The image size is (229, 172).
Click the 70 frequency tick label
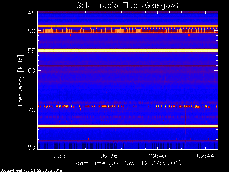tap(31, 110)
